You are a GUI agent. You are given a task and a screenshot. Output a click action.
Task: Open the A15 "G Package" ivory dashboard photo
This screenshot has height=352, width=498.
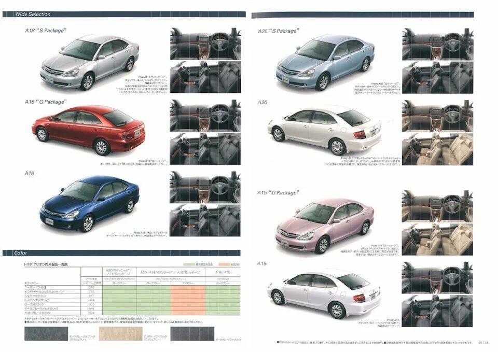tap(437, 206)
